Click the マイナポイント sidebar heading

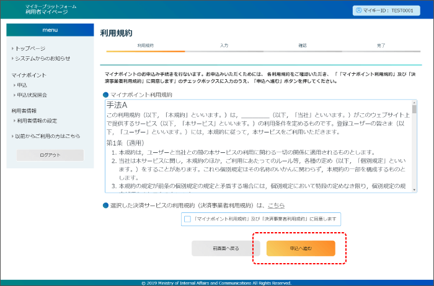[29, 75]
